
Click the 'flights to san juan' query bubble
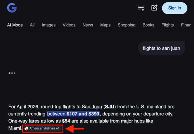[161, 48]
